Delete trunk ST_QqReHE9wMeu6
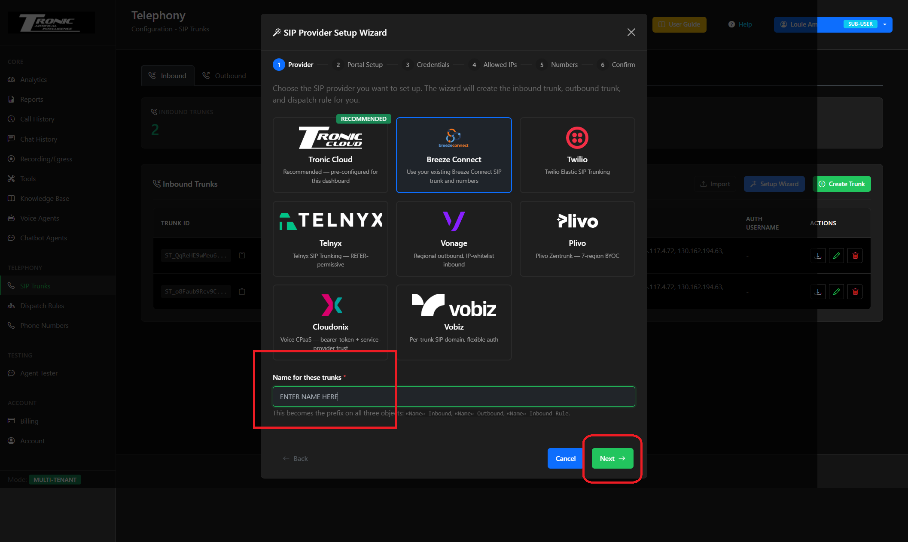 855,255
